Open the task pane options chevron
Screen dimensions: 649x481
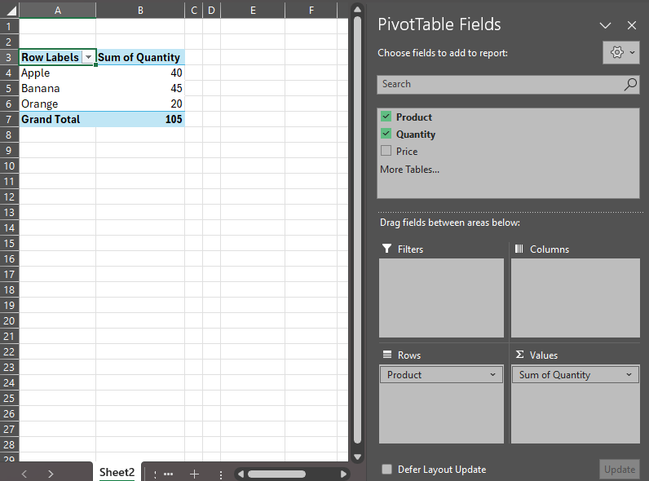pos(605,25)
